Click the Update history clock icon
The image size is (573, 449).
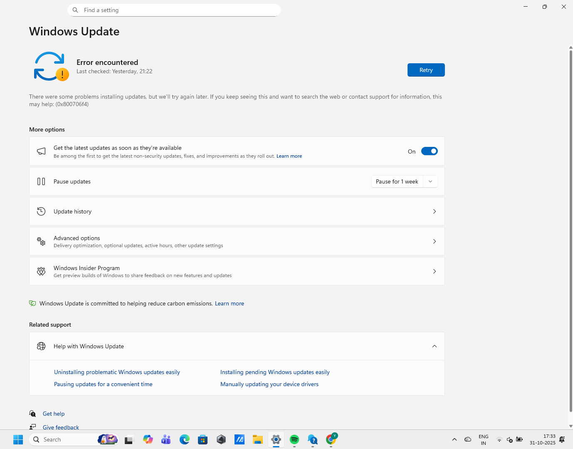point(41,211)
